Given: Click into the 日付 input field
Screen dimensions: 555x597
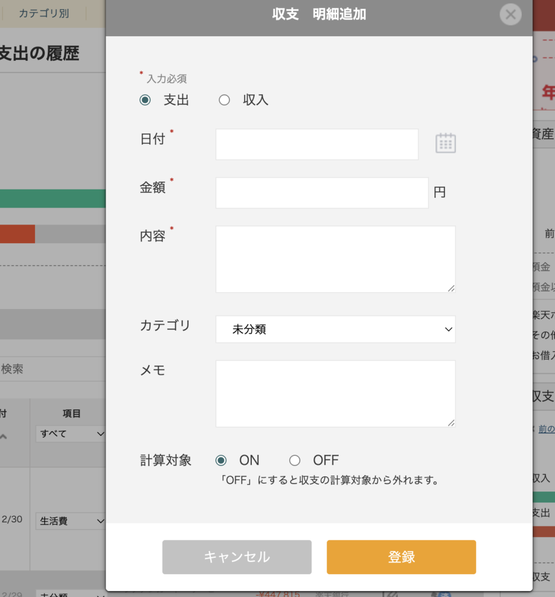Looking at the screenshot, I should (317, 144).
